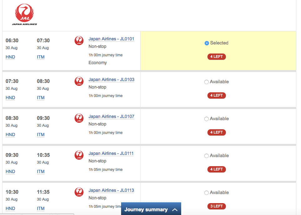301x215 pixels.
Task: Click ITM link for flight JL0107
Action: coord(41,135)
